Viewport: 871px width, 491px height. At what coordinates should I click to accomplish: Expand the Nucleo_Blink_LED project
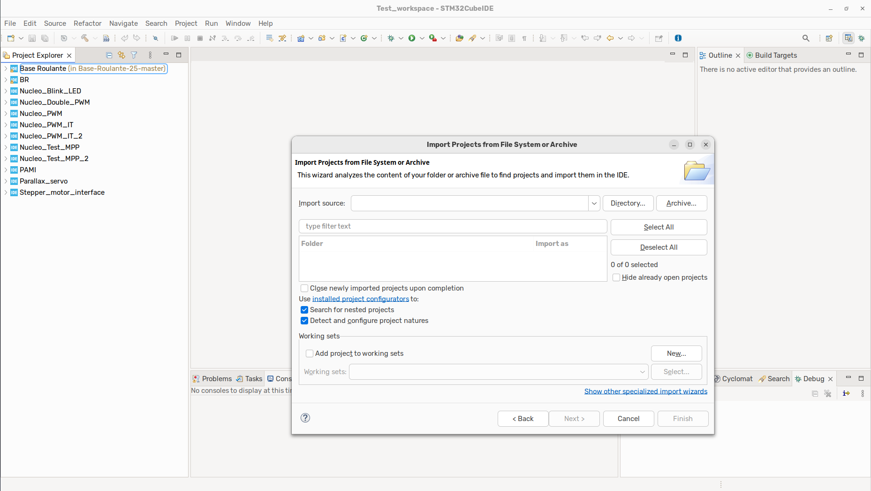6,91
